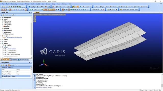Click the Properties icon in model tree
The height and width of the screenshot is (91, 163).
(4, 25)
